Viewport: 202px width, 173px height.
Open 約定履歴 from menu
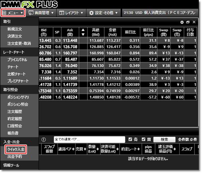[x=15, y=119]
